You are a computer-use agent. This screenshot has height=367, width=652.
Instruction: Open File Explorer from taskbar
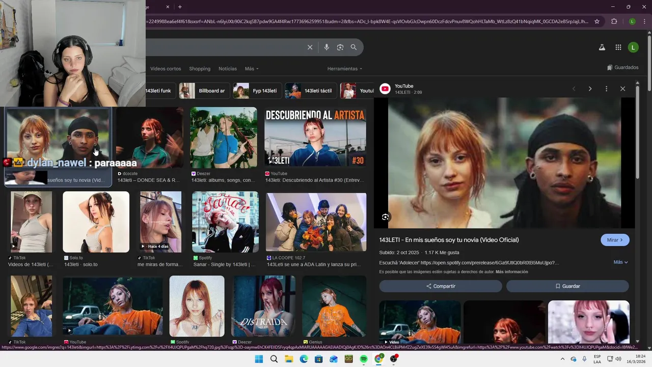coord(289,359)
